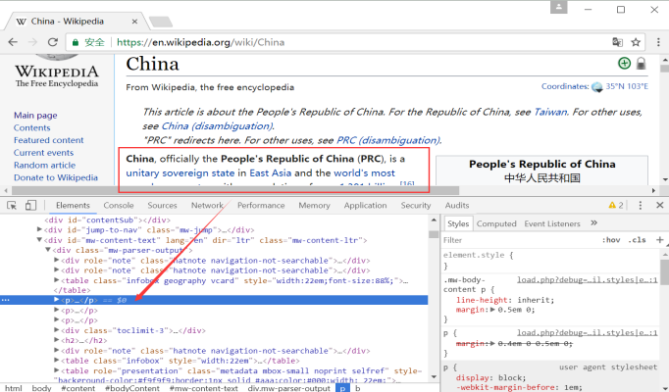Expand the h2 element node
This screenshot has width=669, height=392.
click(56, 340)
